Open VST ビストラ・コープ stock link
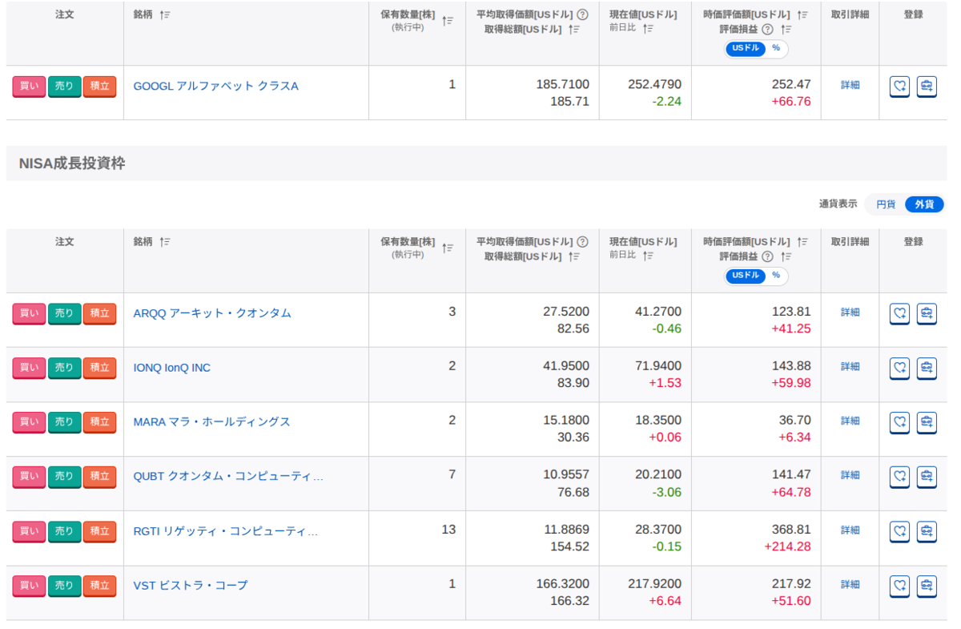This screenshot has width=961, height=629. click(191, 585)
